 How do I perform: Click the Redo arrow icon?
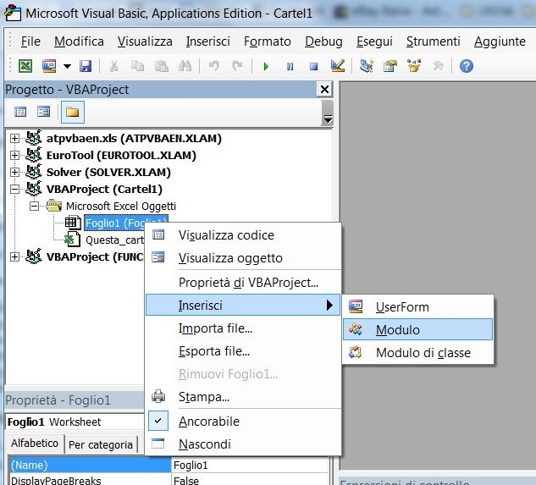tap(238, 66)
